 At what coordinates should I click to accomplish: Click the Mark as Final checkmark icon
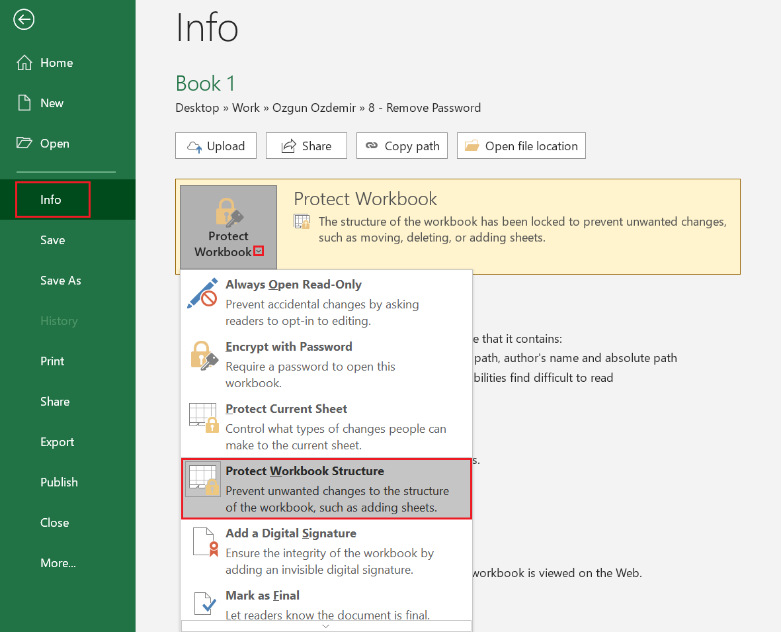[204, 603]
